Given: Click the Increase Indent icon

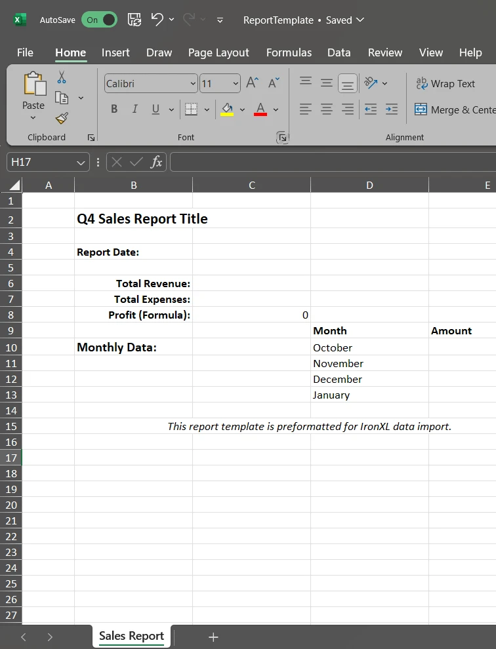Looking at the screenshot, I should pyautogui.click(x=392, y=109).
